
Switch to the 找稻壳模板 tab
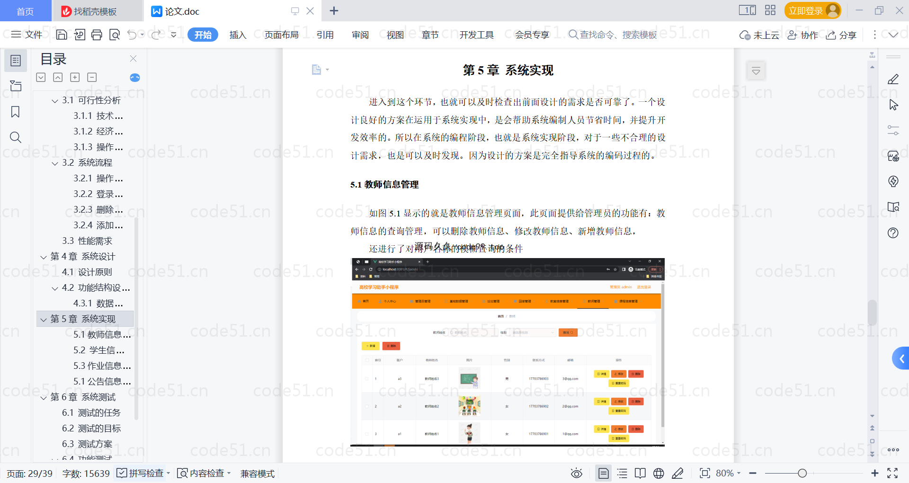[x=95, y=11]
